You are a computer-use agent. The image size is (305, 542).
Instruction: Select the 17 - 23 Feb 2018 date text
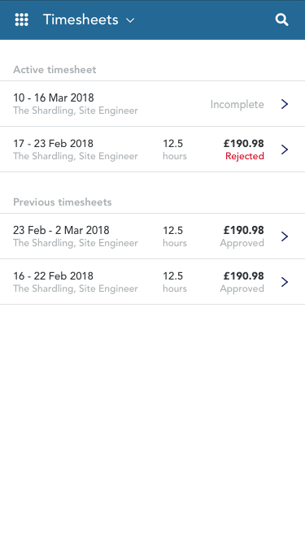pyautogui.click(x=53, y=144)
